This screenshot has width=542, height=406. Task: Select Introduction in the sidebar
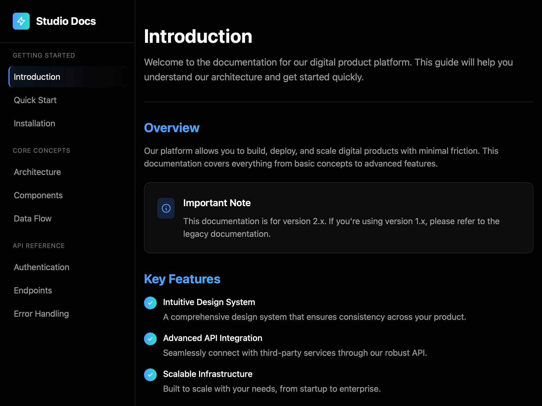37,77
